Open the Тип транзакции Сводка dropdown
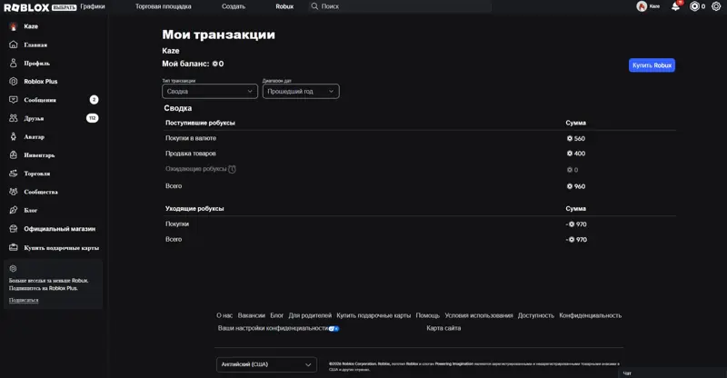 [210, 92]
